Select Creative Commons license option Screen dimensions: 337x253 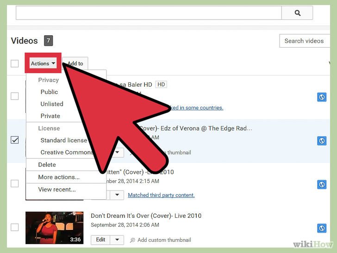pos(67,152)
